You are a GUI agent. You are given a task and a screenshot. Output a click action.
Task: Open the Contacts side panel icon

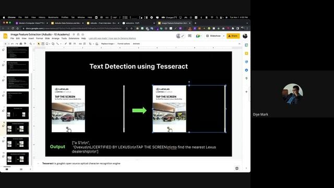coord(246,70)
